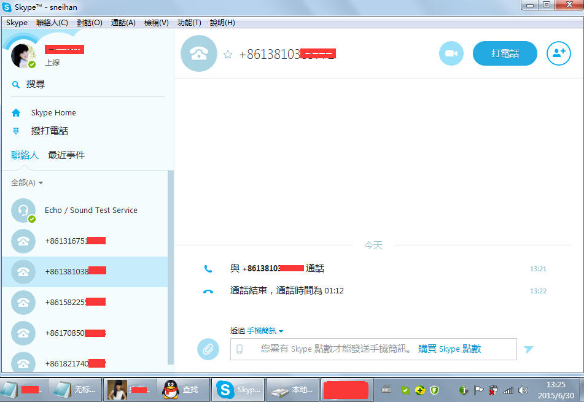Image resolution: width=584 pixels, height=402 pixels.
Task: Select Echo / Sound Test Service contact name
Action: tap(91, 211)
